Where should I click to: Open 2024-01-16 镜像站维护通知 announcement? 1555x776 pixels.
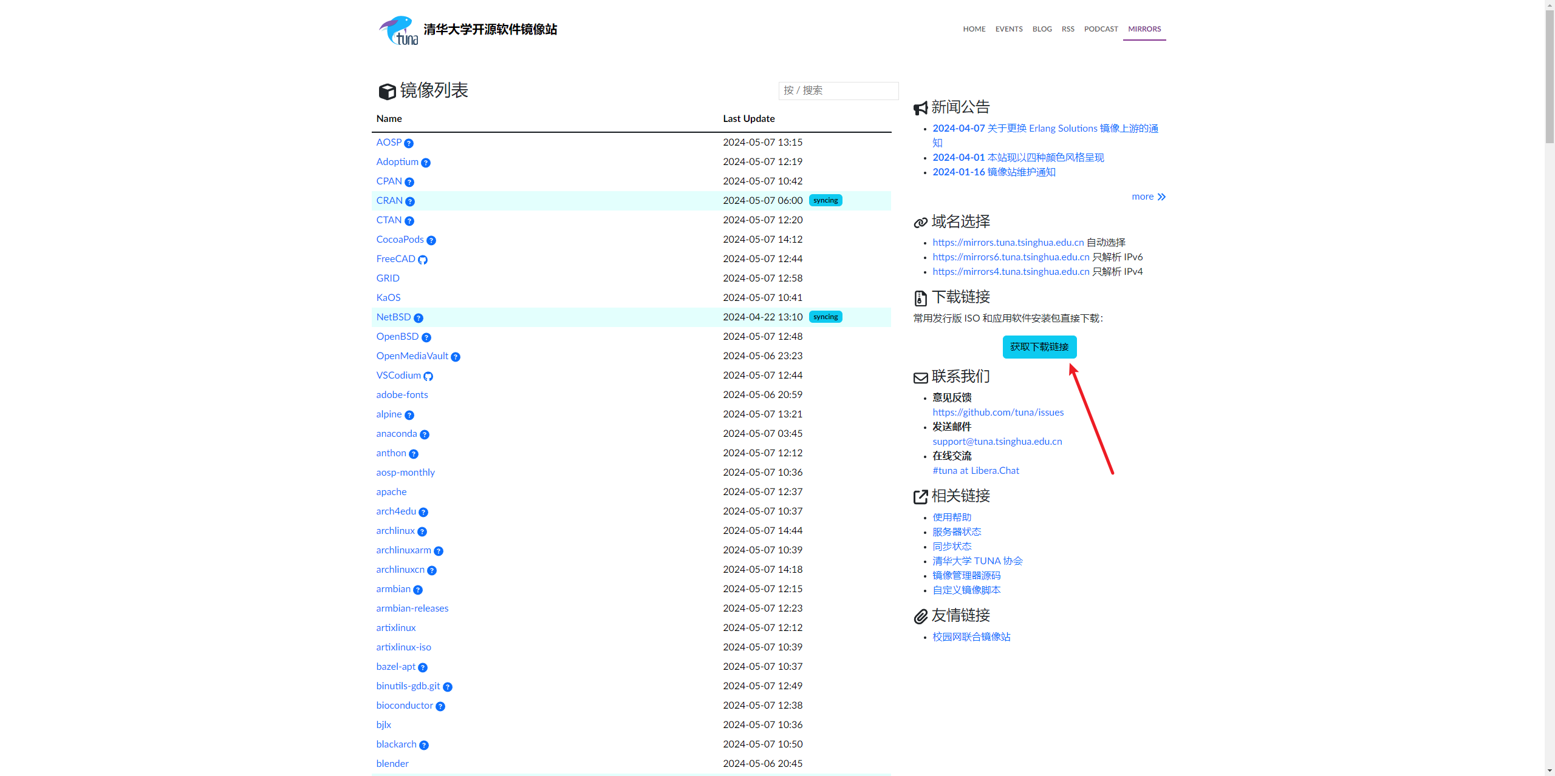point(994,172)
